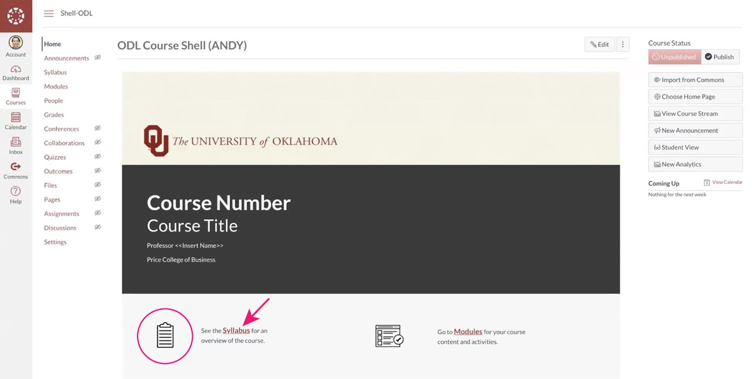Click the Publish button
The width and height of the screenshot is (752, 379).
click(720, 57)
